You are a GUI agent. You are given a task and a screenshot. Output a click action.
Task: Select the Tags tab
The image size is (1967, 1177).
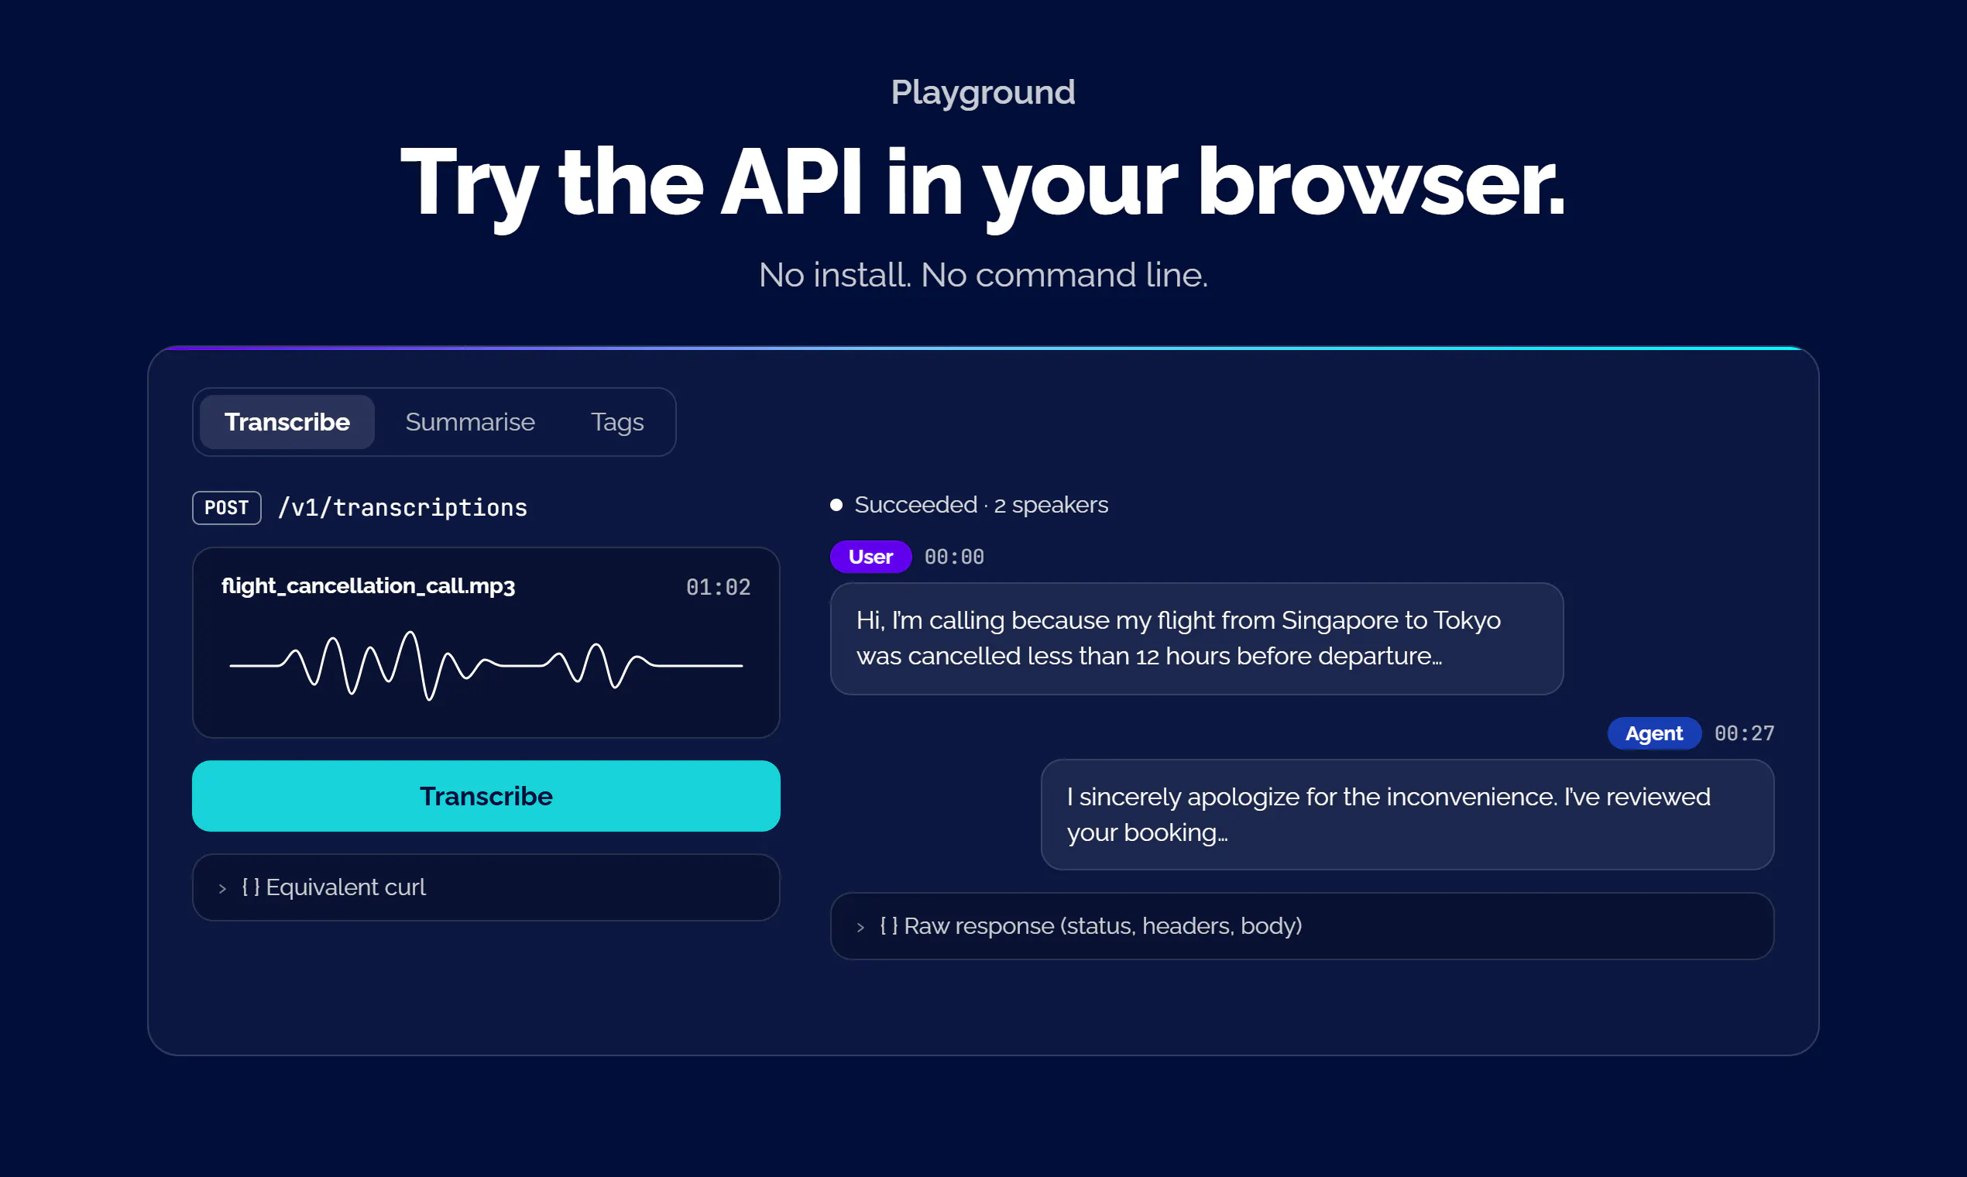617,422
